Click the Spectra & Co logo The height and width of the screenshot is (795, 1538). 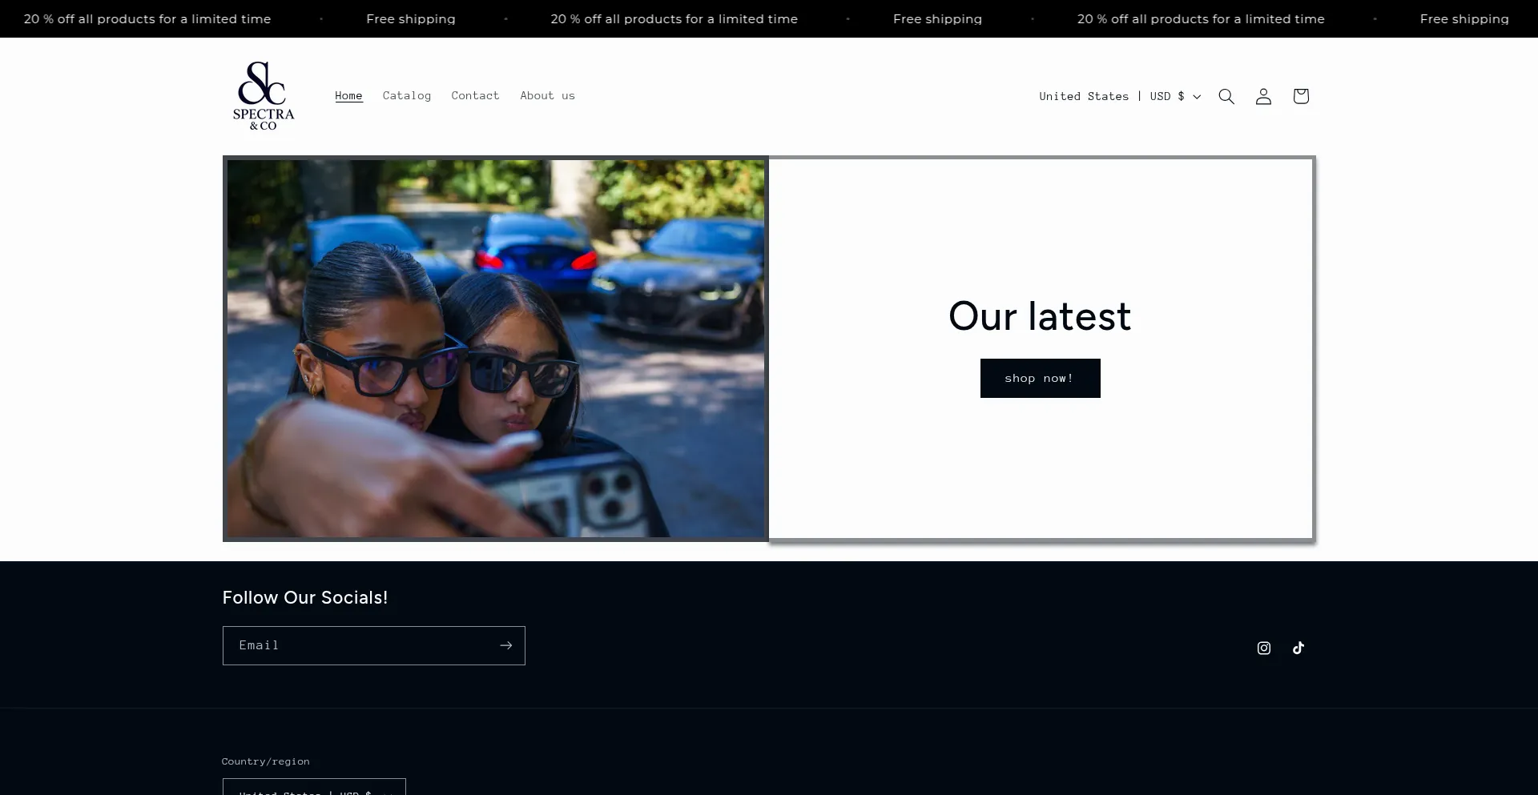[x=264, y=96]
